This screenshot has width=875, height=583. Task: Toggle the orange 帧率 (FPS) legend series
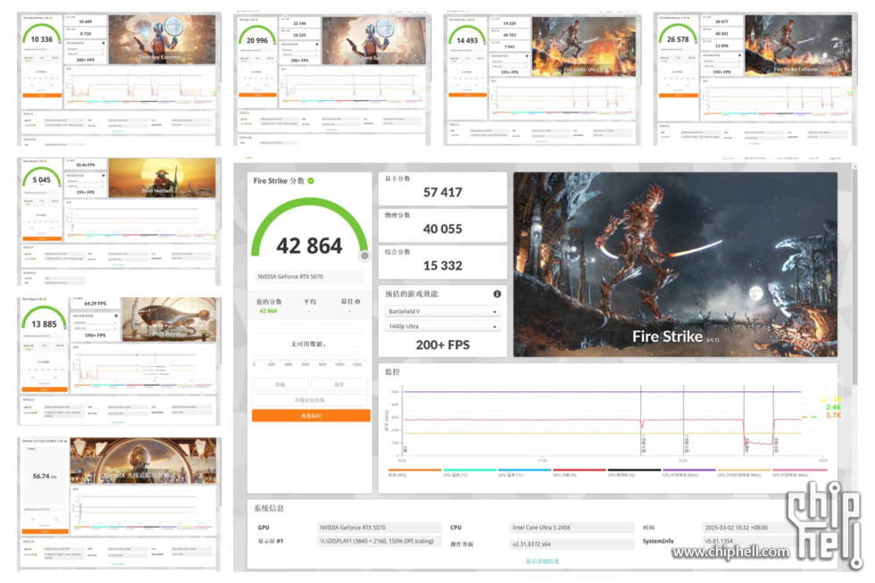(414, 472)
